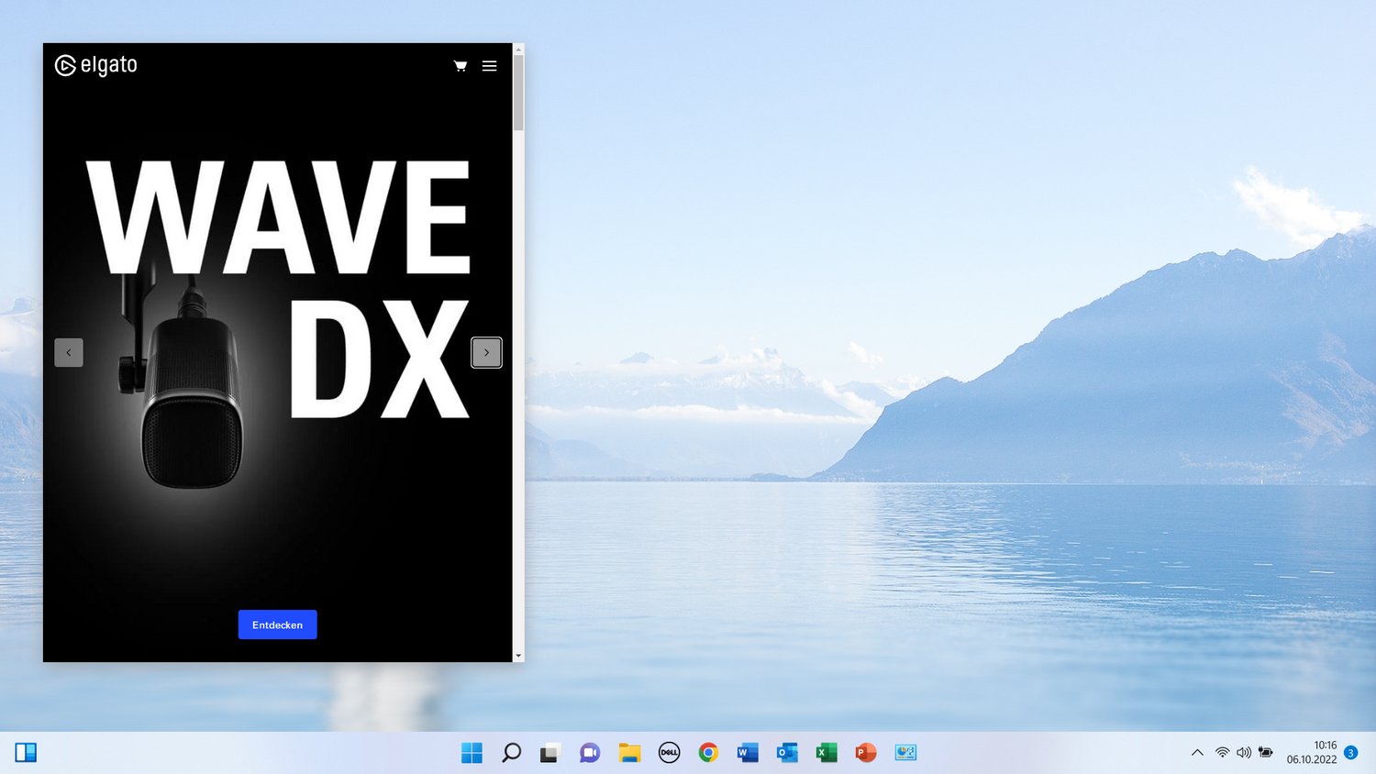Open Task View from the taskbar
Viewport: 1376px width, 774px height.
tap(549, 752)
